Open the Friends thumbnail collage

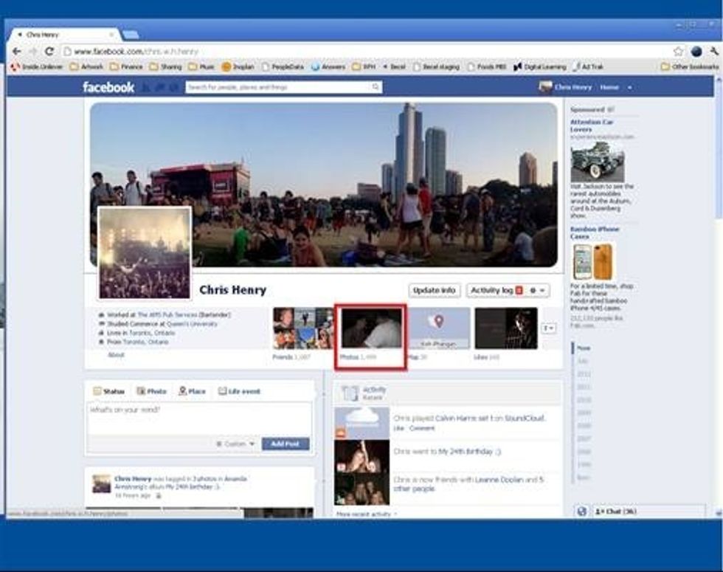click(x=303, y=328)
